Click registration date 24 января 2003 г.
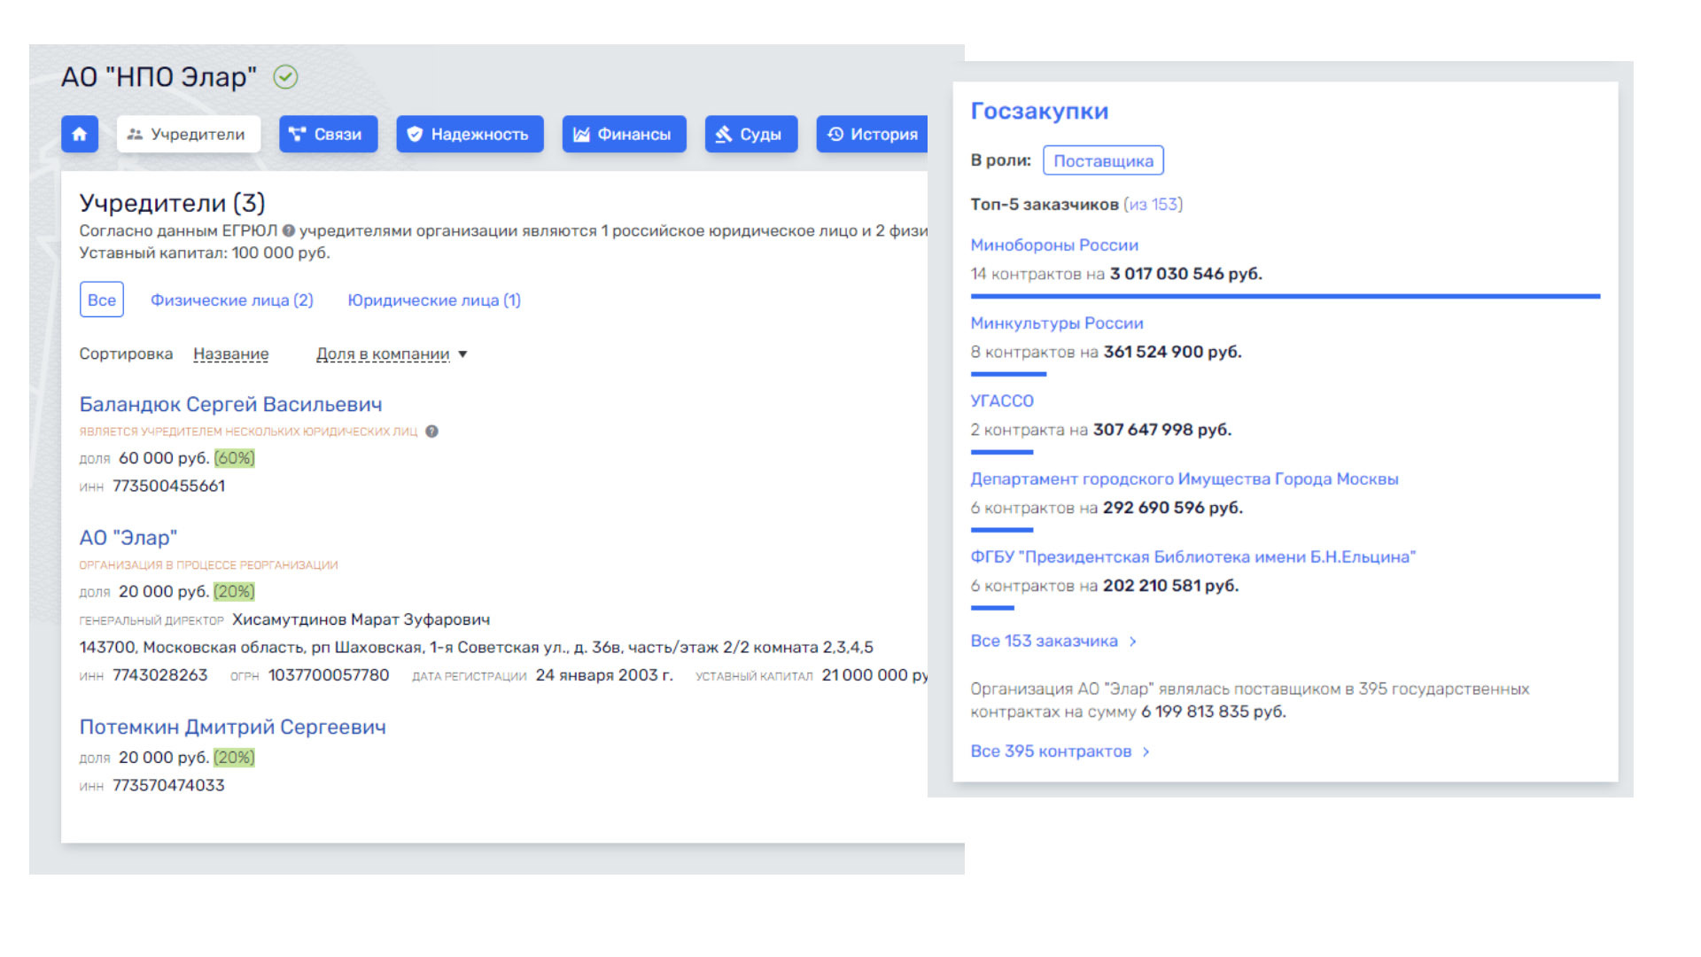Screen dimensions: 1701x957 point(604,676)
